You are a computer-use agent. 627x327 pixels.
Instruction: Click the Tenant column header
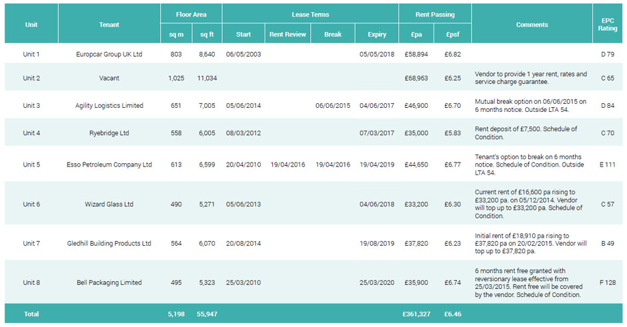click(109, 25)
